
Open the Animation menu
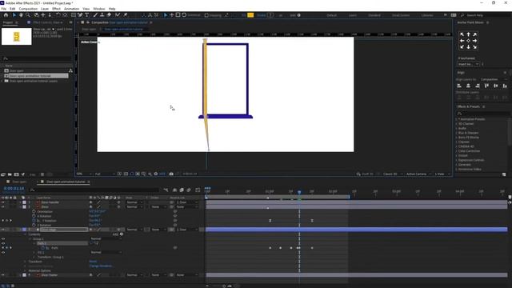(x=71, y=9)
